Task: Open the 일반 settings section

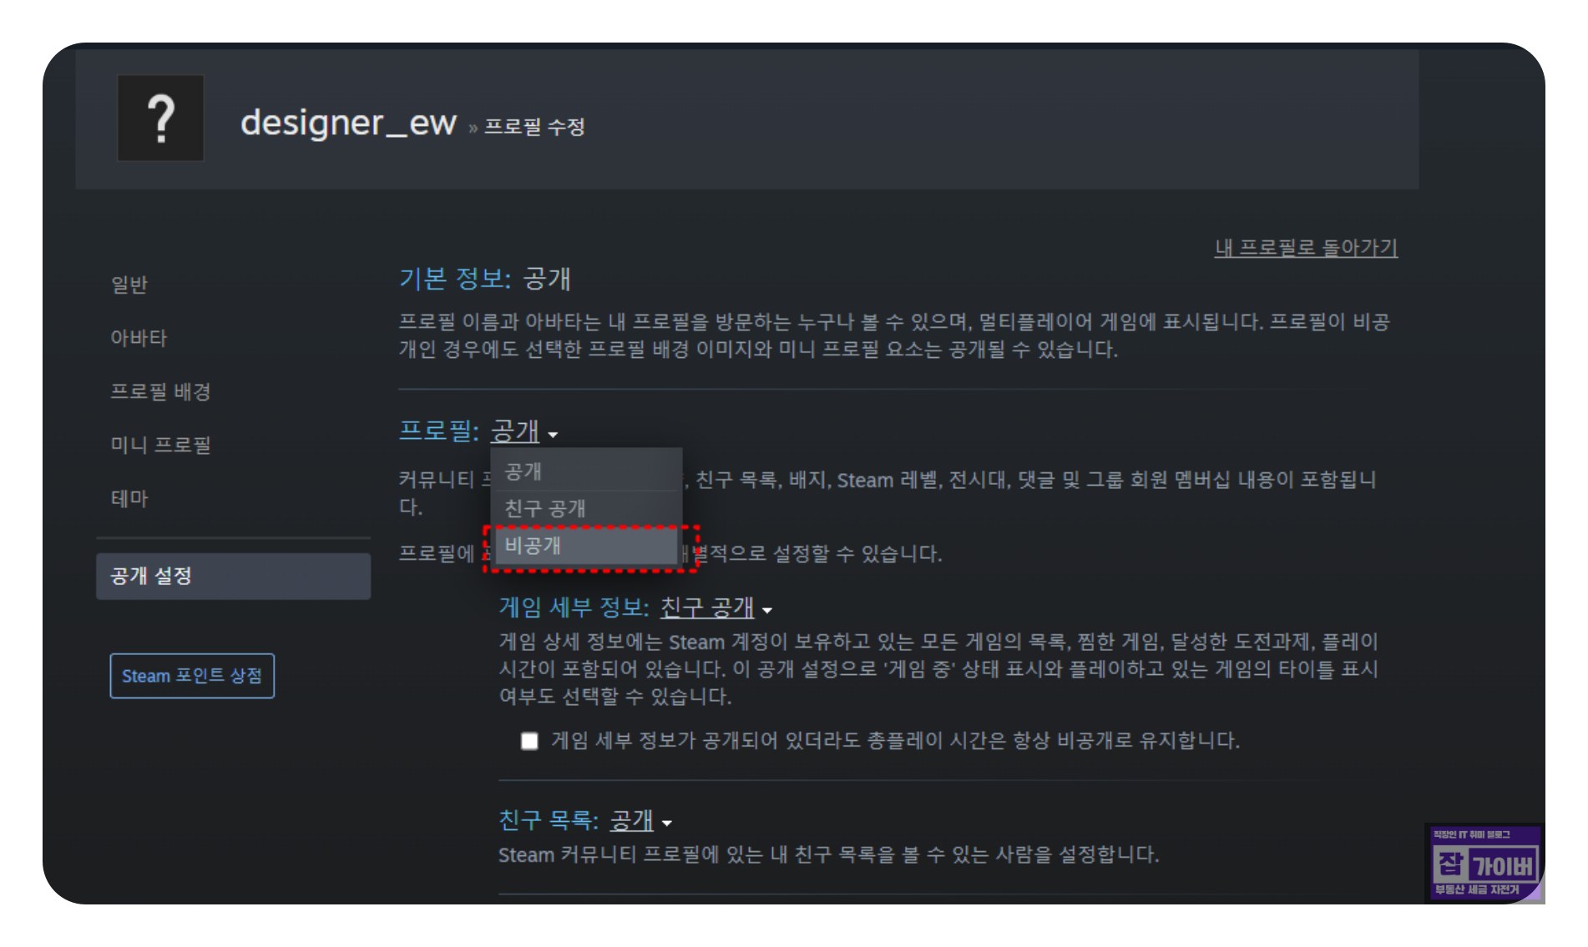Action: click(x=129, y=285)
